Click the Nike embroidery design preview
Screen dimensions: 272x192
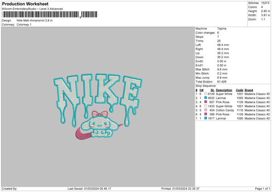pyautogui.click(x=98, y=106)
